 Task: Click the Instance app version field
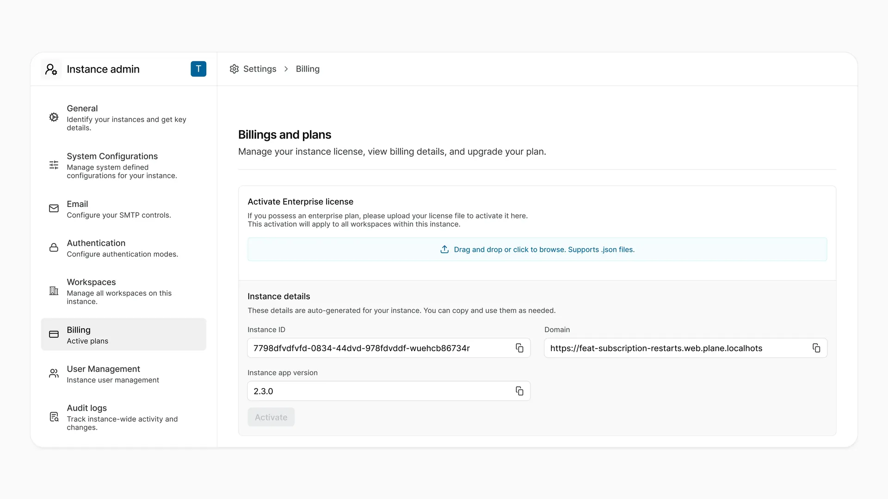388,391
